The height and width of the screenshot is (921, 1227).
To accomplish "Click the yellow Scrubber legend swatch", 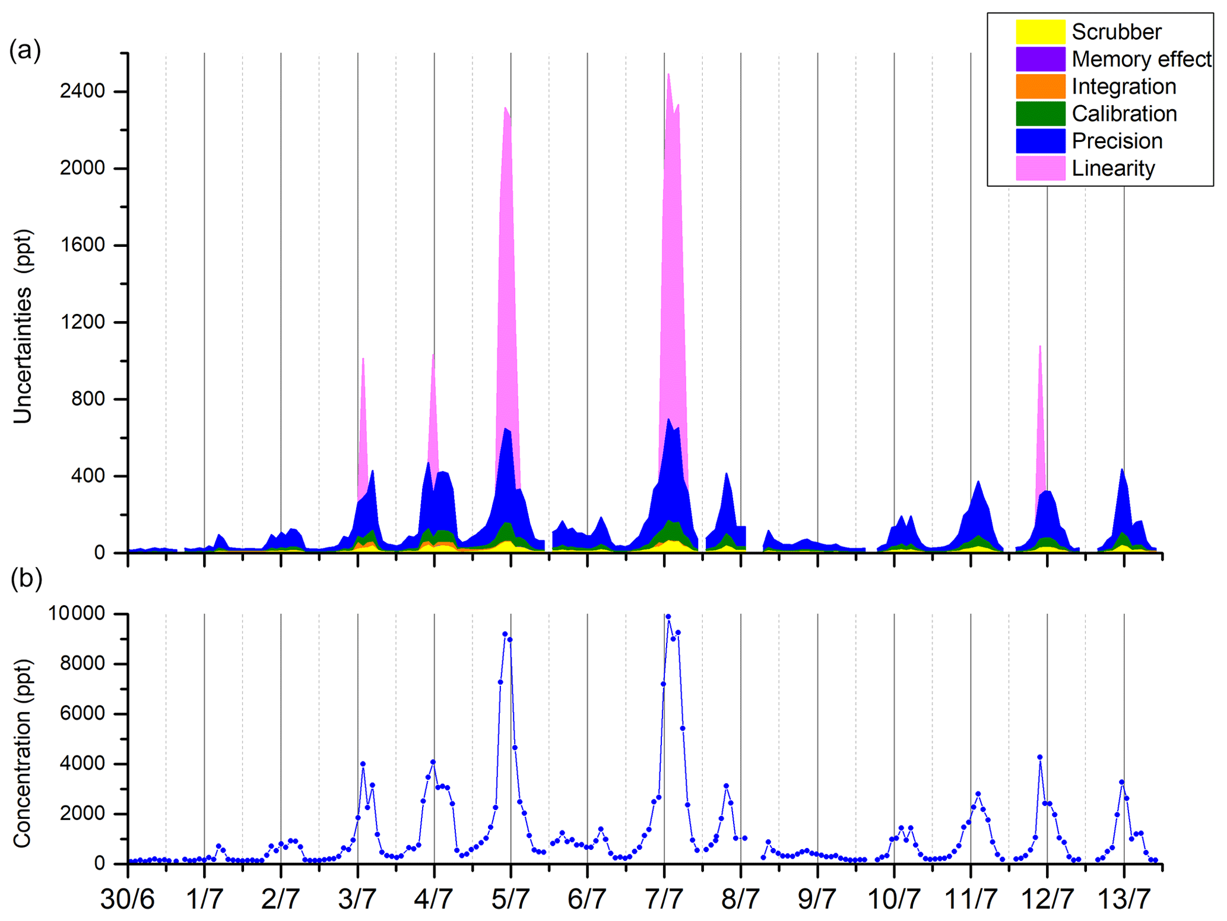I will tap(1040, 32).
